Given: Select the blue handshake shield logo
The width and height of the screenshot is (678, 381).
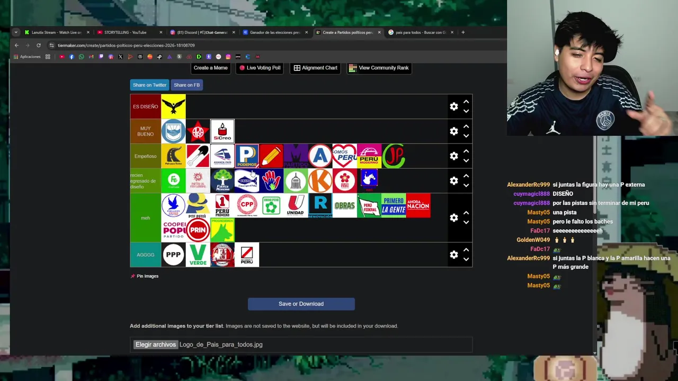Looking at the screenshot, I should 173,131.
